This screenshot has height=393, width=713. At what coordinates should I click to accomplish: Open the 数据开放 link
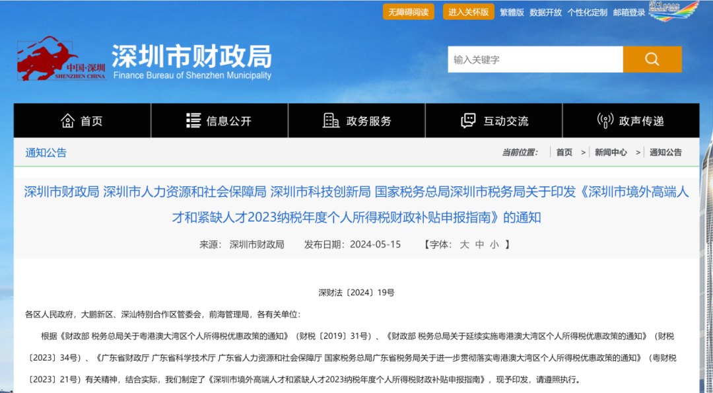545,12
